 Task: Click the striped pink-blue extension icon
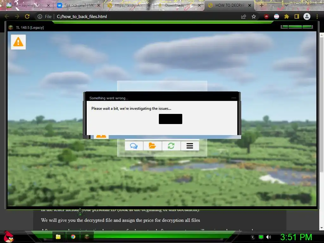(277, 16)
